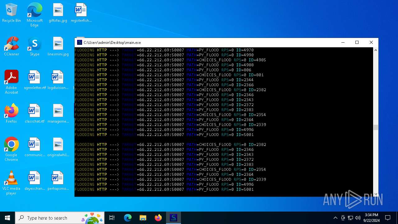This screenshot has width=398, height=224.
Task: Select the registerfish document on desktop
Action: click(x=81, y=13)
